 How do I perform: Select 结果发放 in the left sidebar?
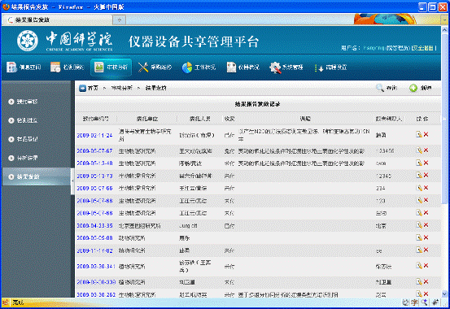click(36, 176)
